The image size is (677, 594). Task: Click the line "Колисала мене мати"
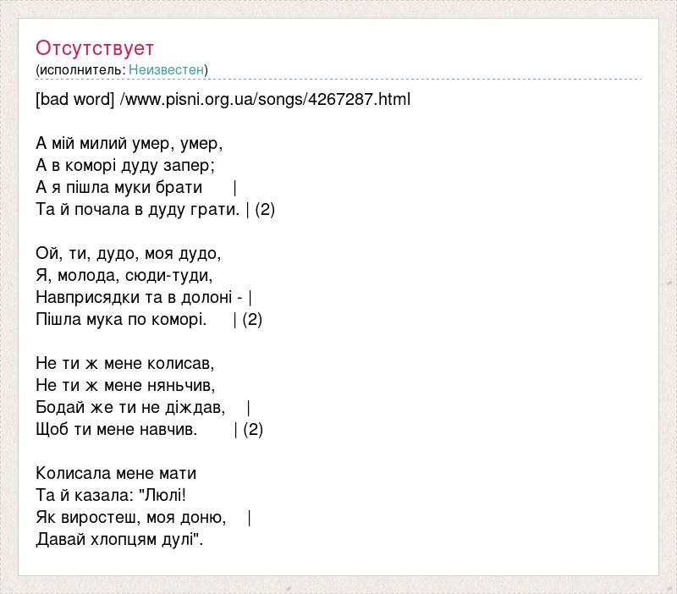[116, 473]
